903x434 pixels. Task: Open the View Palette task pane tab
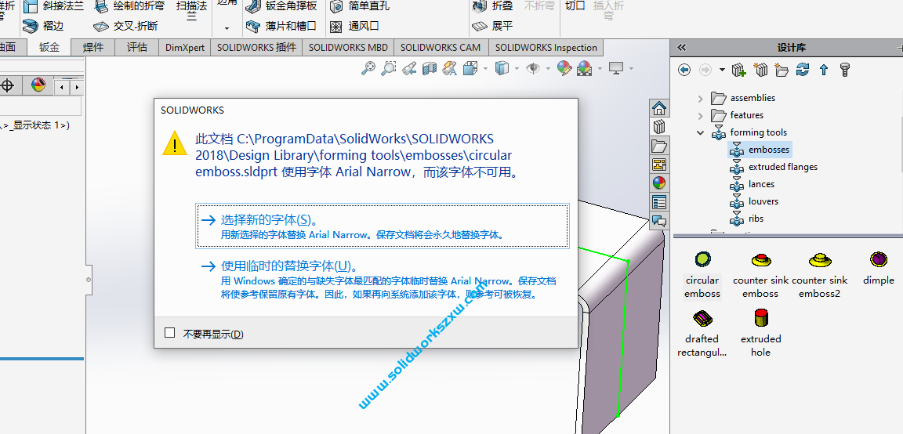(659, 165)
